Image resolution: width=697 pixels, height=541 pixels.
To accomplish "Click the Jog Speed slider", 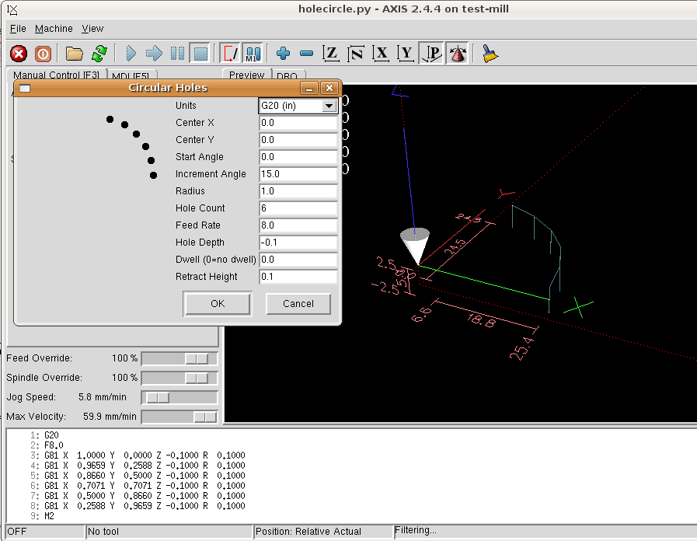I will point(179,397).
